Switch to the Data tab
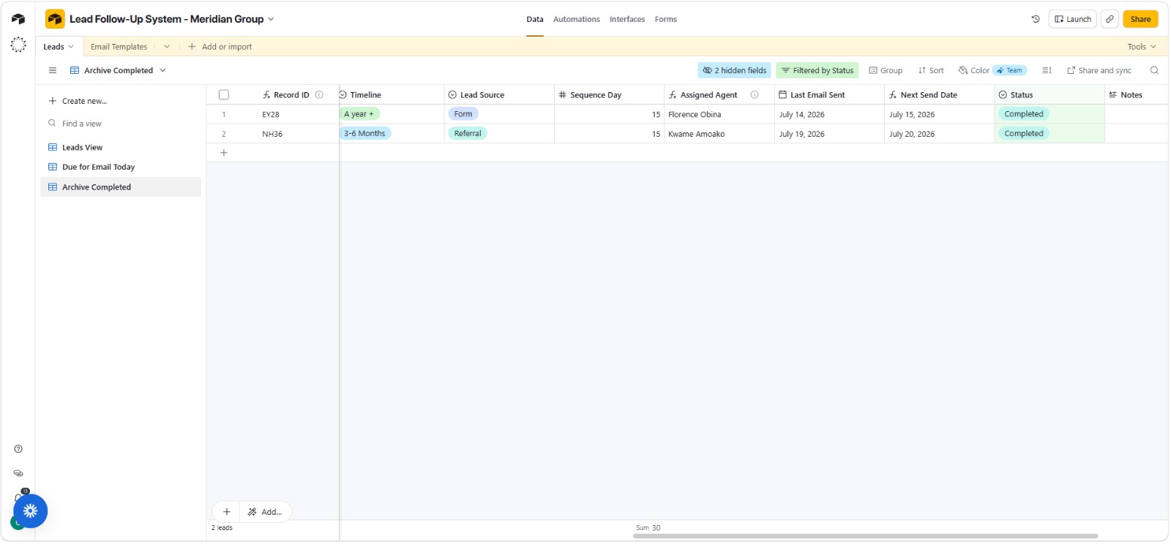This screenshot has width=1171, height=544. [x=535, y=19]
